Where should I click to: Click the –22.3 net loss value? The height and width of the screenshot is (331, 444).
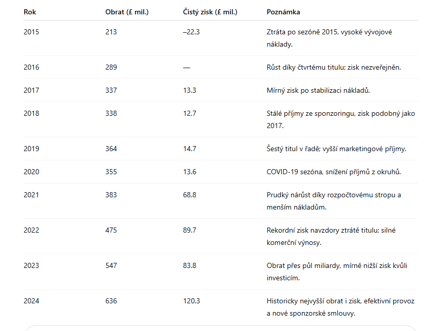click(191, 32)
